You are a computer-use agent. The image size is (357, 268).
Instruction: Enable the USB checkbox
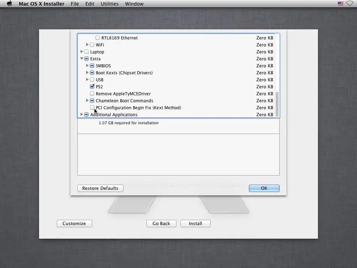click(x=92, y=80)
